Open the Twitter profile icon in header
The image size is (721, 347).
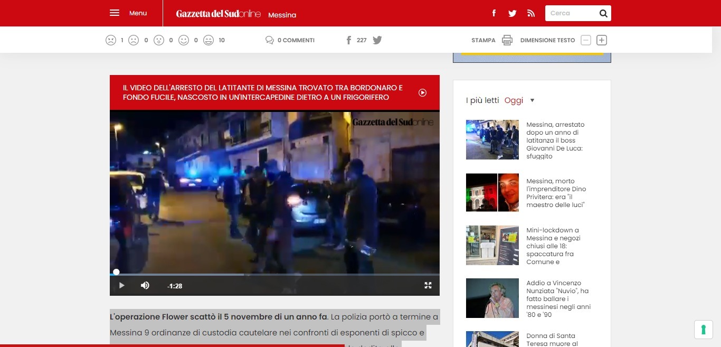click(x=512, y=13)
